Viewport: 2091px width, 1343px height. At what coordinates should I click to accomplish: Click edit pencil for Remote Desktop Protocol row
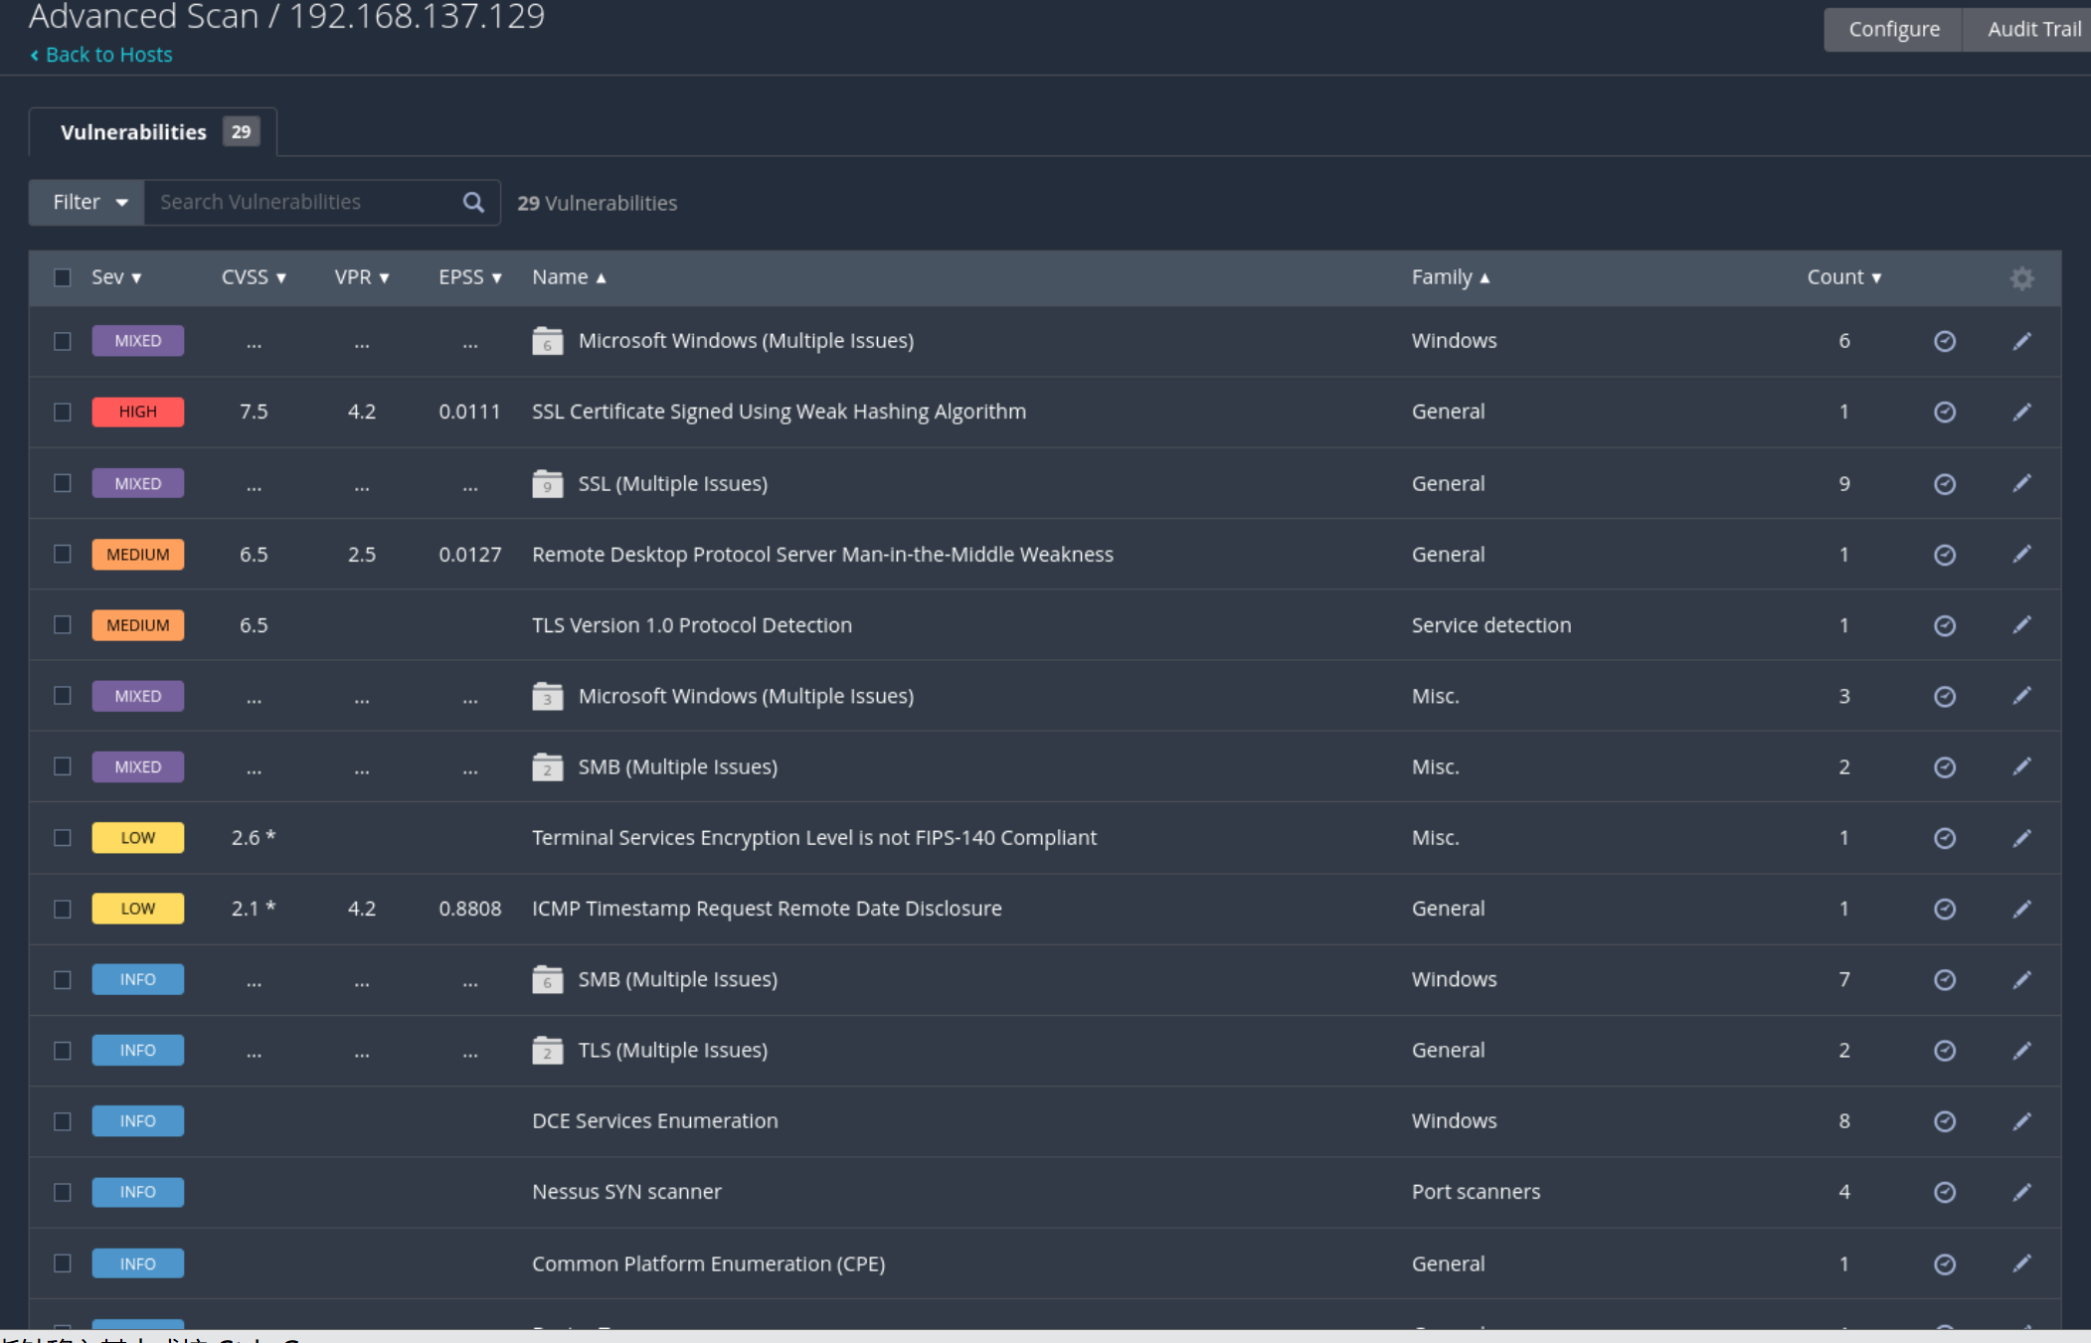2021,554
